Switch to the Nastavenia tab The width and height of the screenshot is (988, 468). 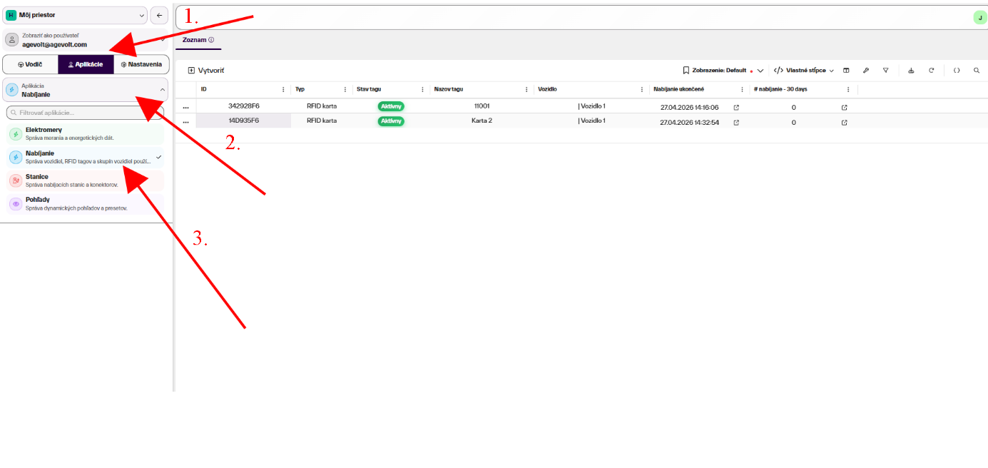[141, 64]
